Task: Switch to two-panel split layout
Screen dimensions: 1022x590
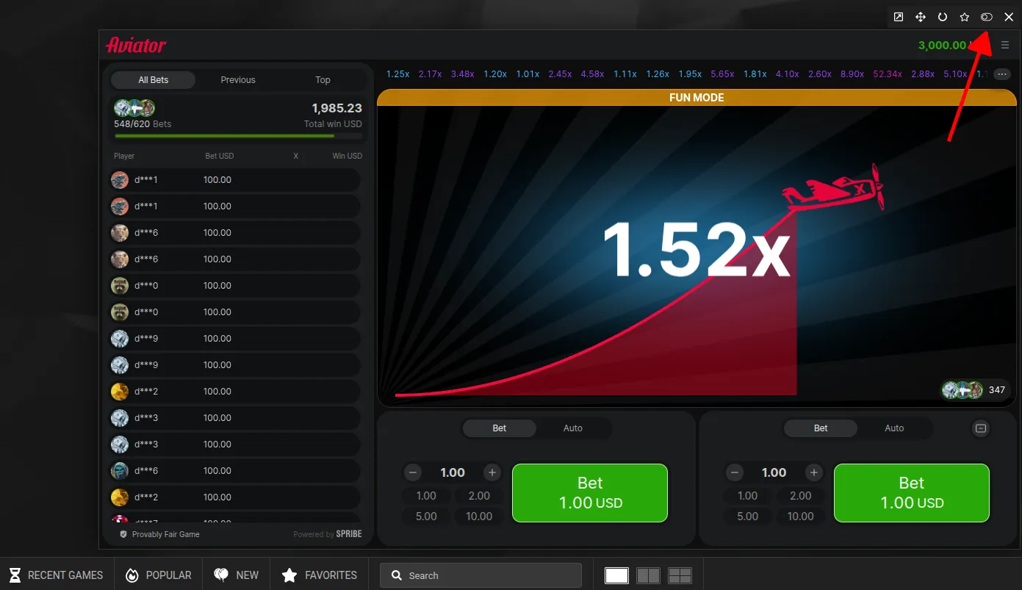Action: click(648, 575)
